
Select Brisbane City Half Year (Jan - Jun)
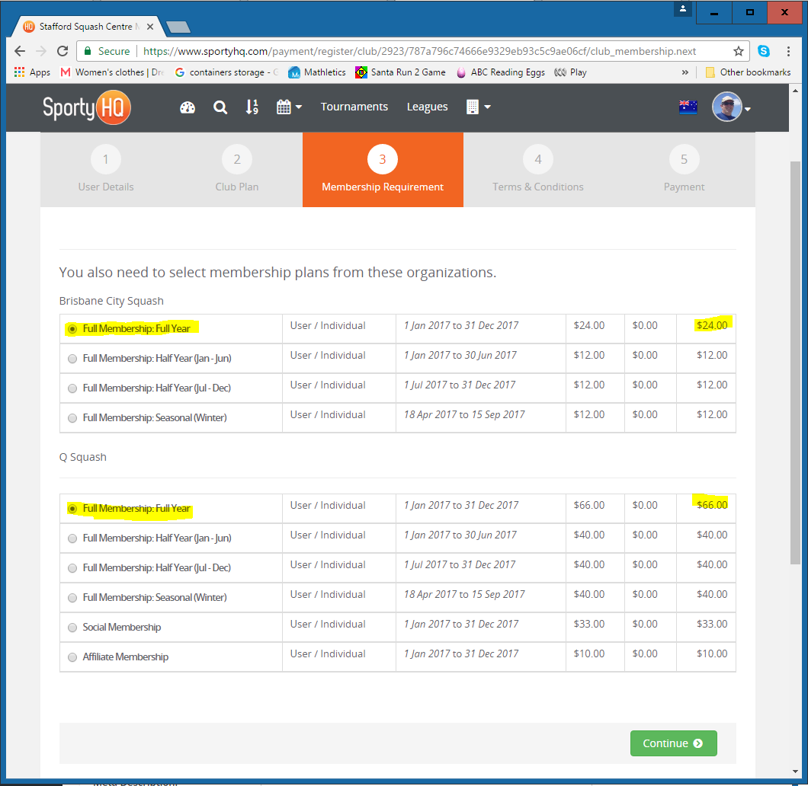pyautogui.click(x=72, y=359)
